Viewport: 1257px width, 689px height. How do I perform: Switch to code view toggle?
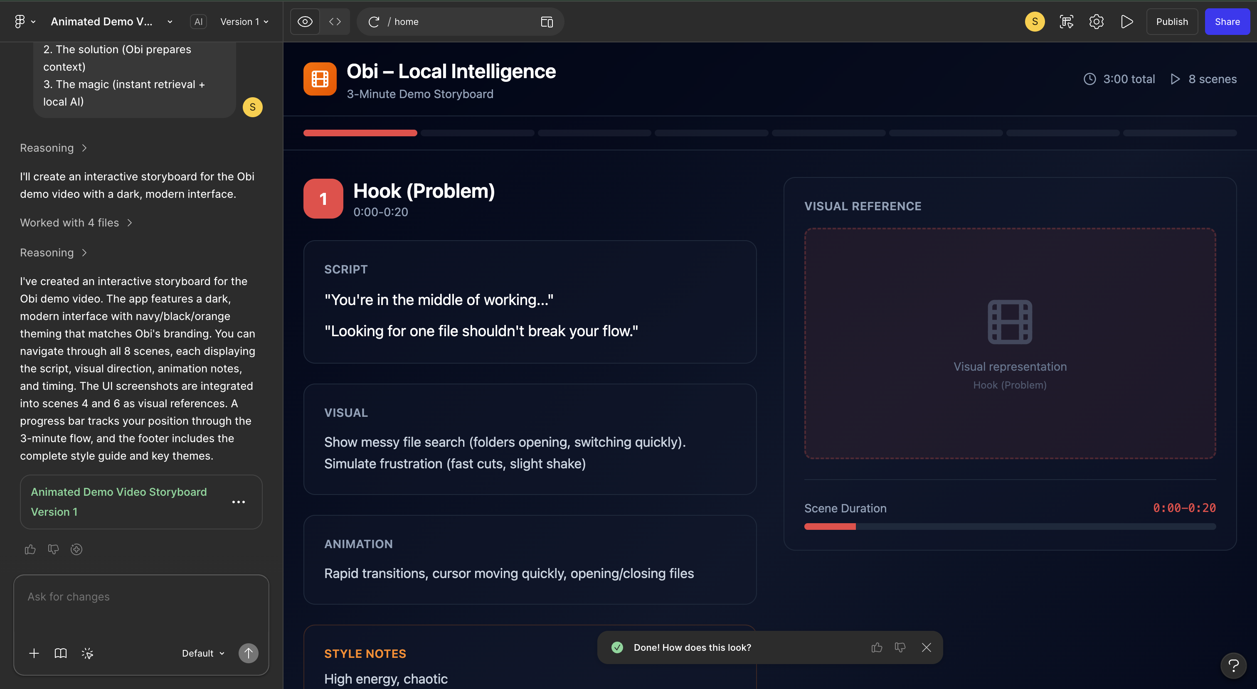(335, 22)
